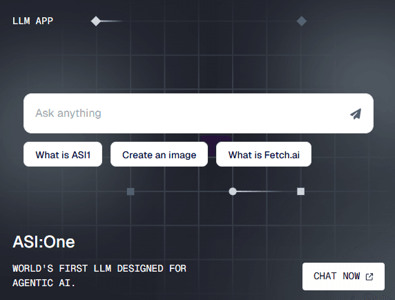Screen dimensions: 395x300
Task: Pick the What is Fetch.ai suggestion
Action: tap(264, 154)
